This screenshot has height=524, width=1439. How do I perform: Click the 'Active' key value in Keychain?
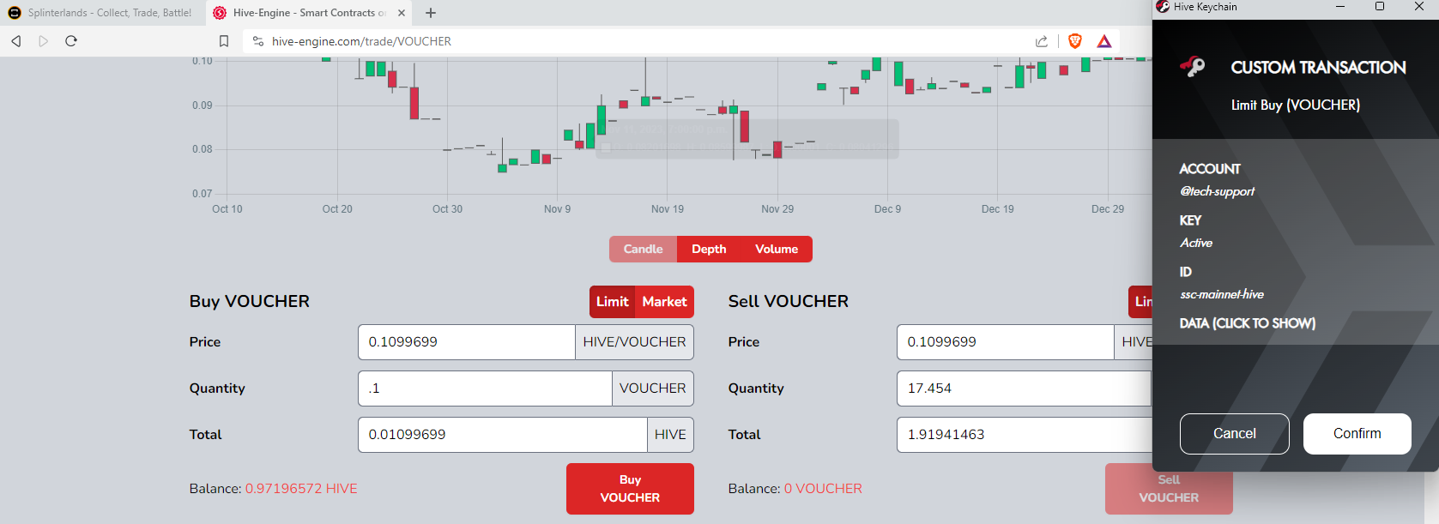click(x=1196, y=243)
